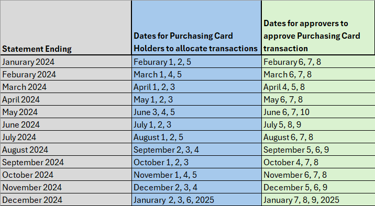The height and width of the screenshot is (206, 375).
Task: Select the approvers Purchasing Card header
Action: (318, 28)
